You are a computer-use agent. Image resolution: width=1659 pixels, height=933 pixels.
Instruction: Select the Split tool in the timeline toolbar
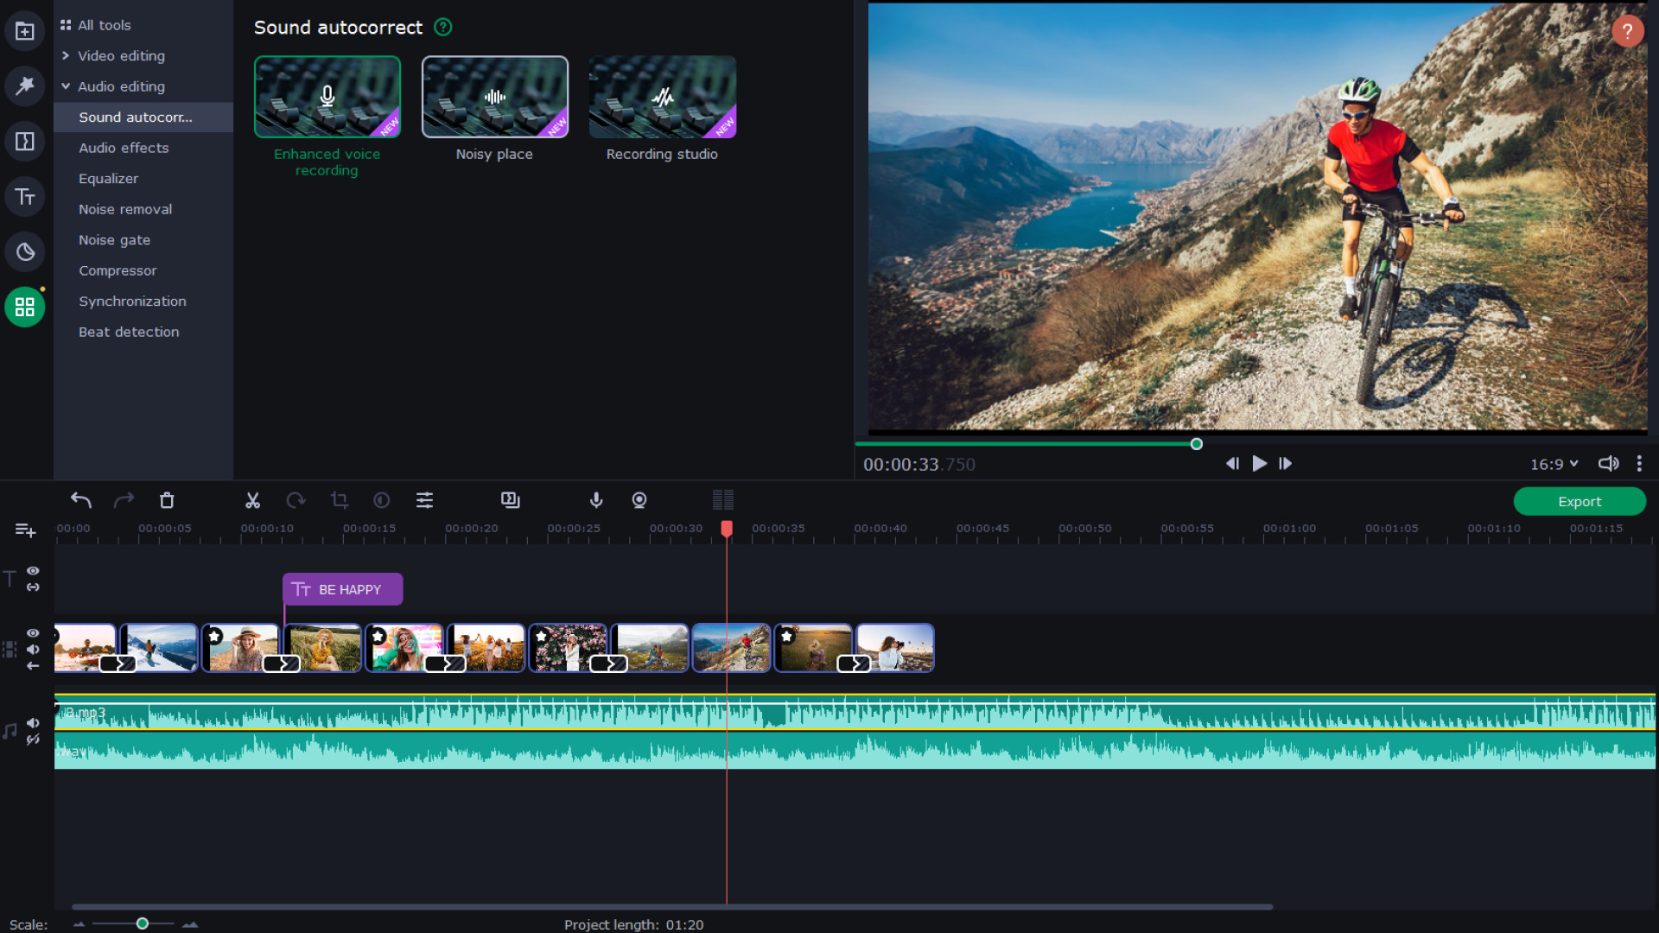(253, 500)
